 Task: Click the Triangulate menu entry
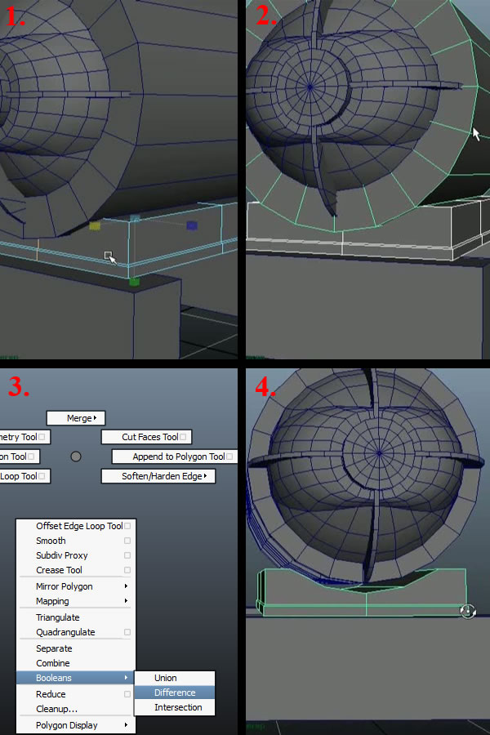(x=58, y=617)
